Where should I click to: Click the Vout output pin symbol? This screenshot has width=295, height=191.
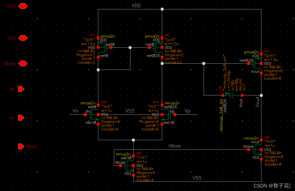click(21, 147)
